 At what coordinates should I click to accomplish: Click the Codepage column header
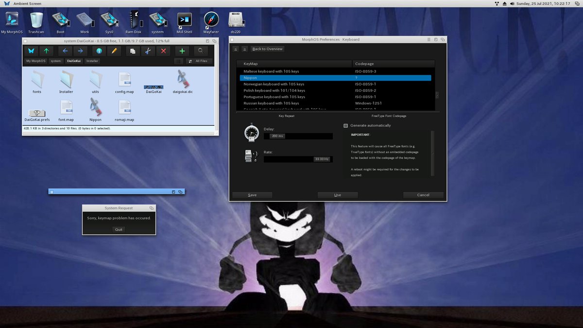point(394,64)
